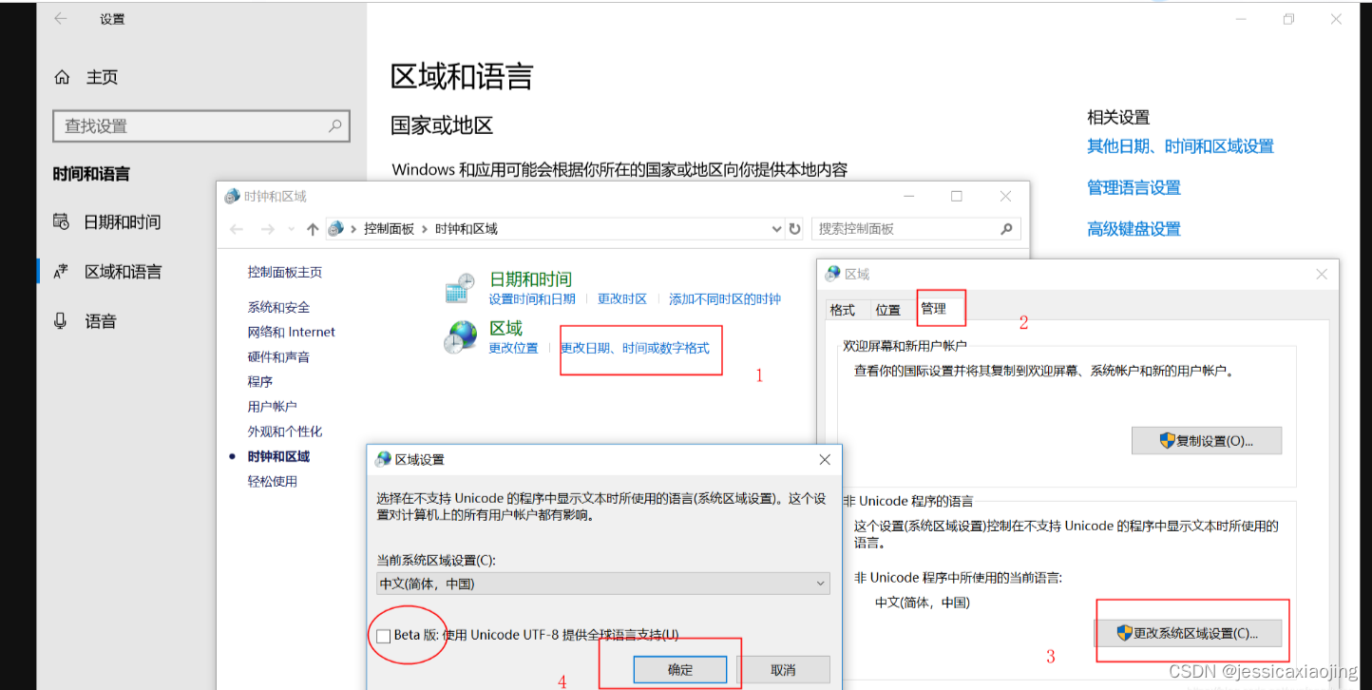Select the 日期和时间 calendar icon in sidebar
1372x690 pixels.
point(61,221)
